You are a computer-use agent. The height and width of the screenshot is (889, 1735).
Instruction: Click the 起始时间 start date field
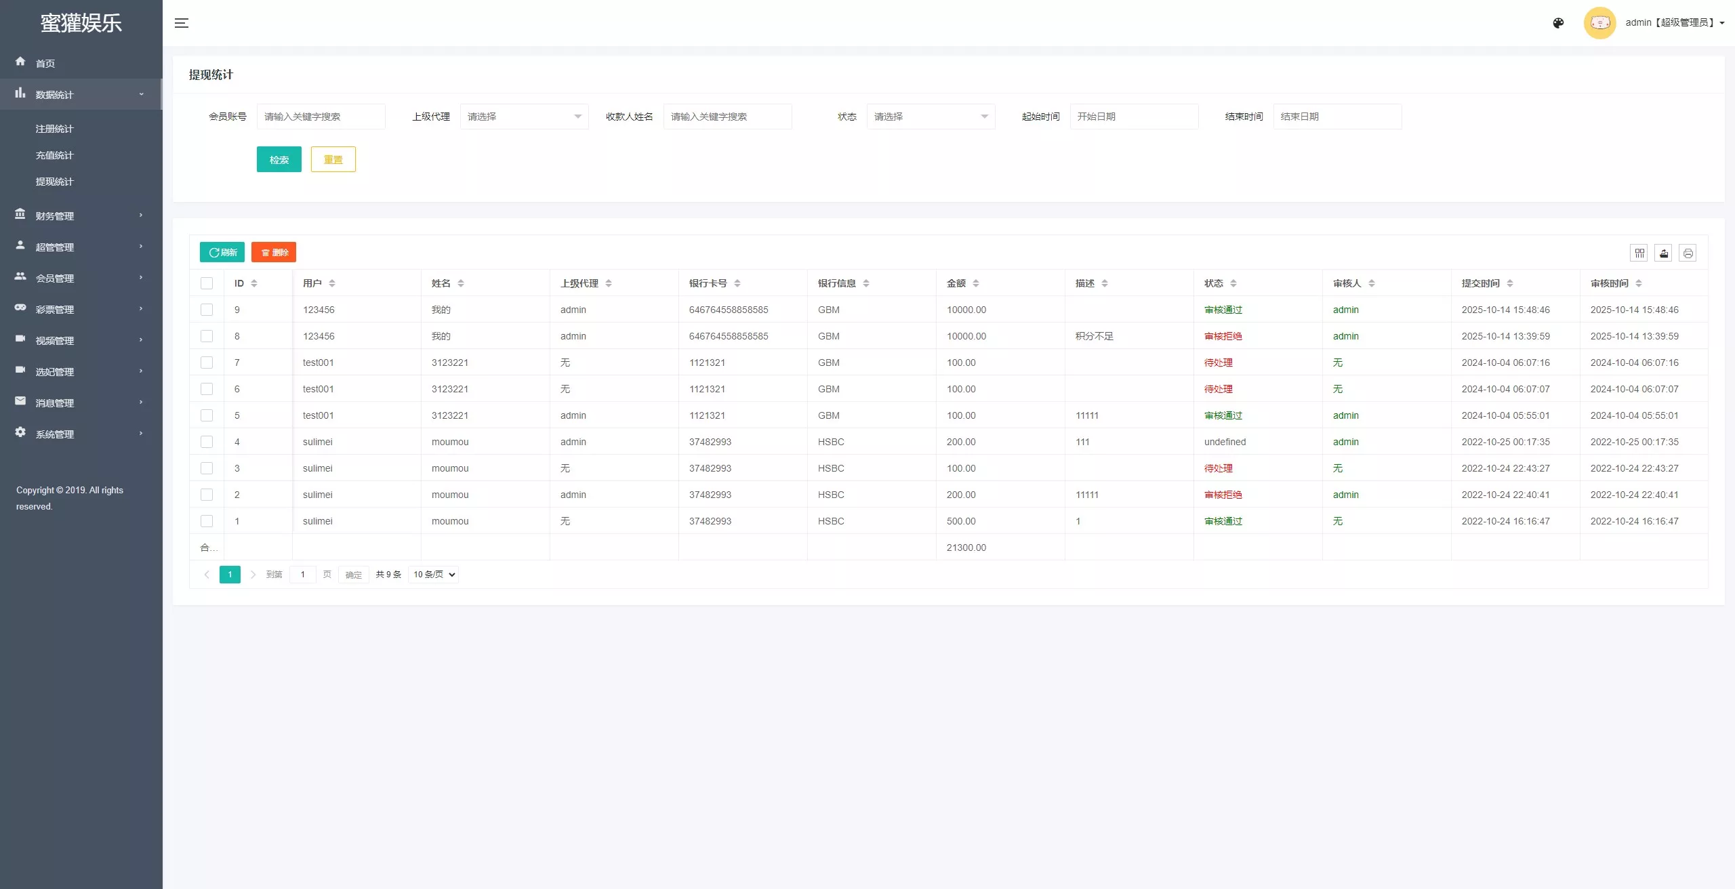[1134, 117]
